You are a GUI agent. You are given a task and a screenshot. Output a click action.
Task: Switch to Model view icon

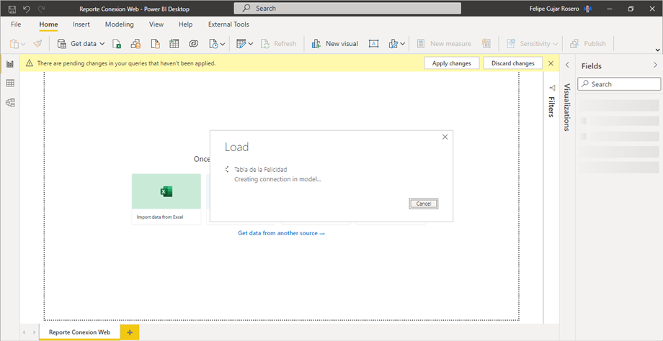pyautogui.click(x=10, y=102)
